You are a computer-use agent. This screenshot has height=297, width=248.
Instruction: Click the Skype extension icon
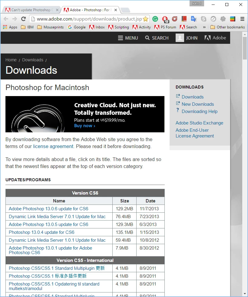tap(203, 19)
